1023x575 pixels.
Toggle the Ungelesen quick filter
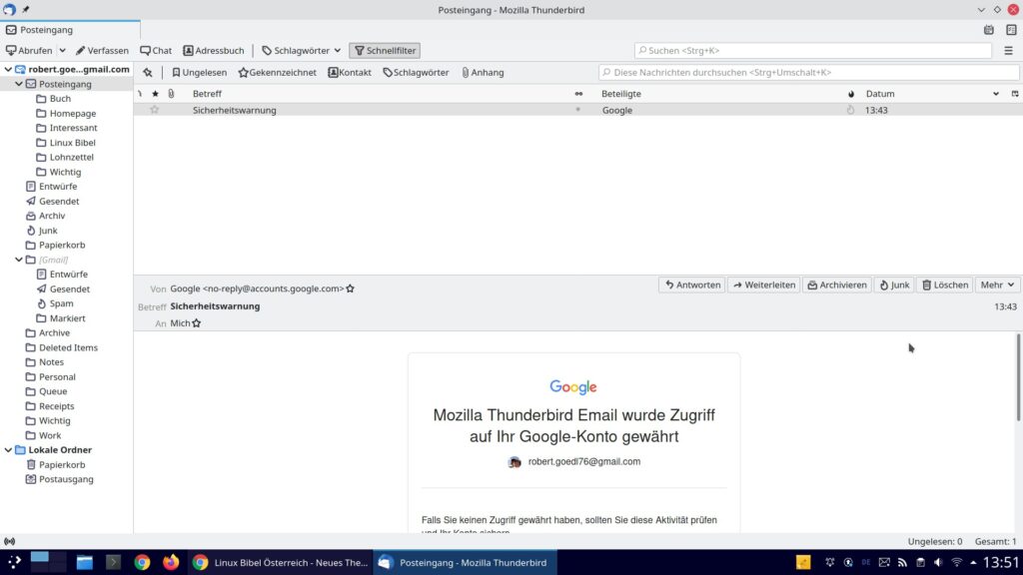(200, 72)
